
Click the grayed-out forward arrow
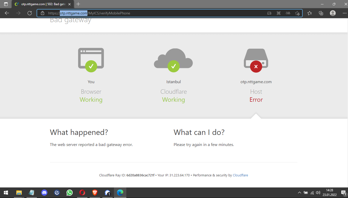click(18, 13)
